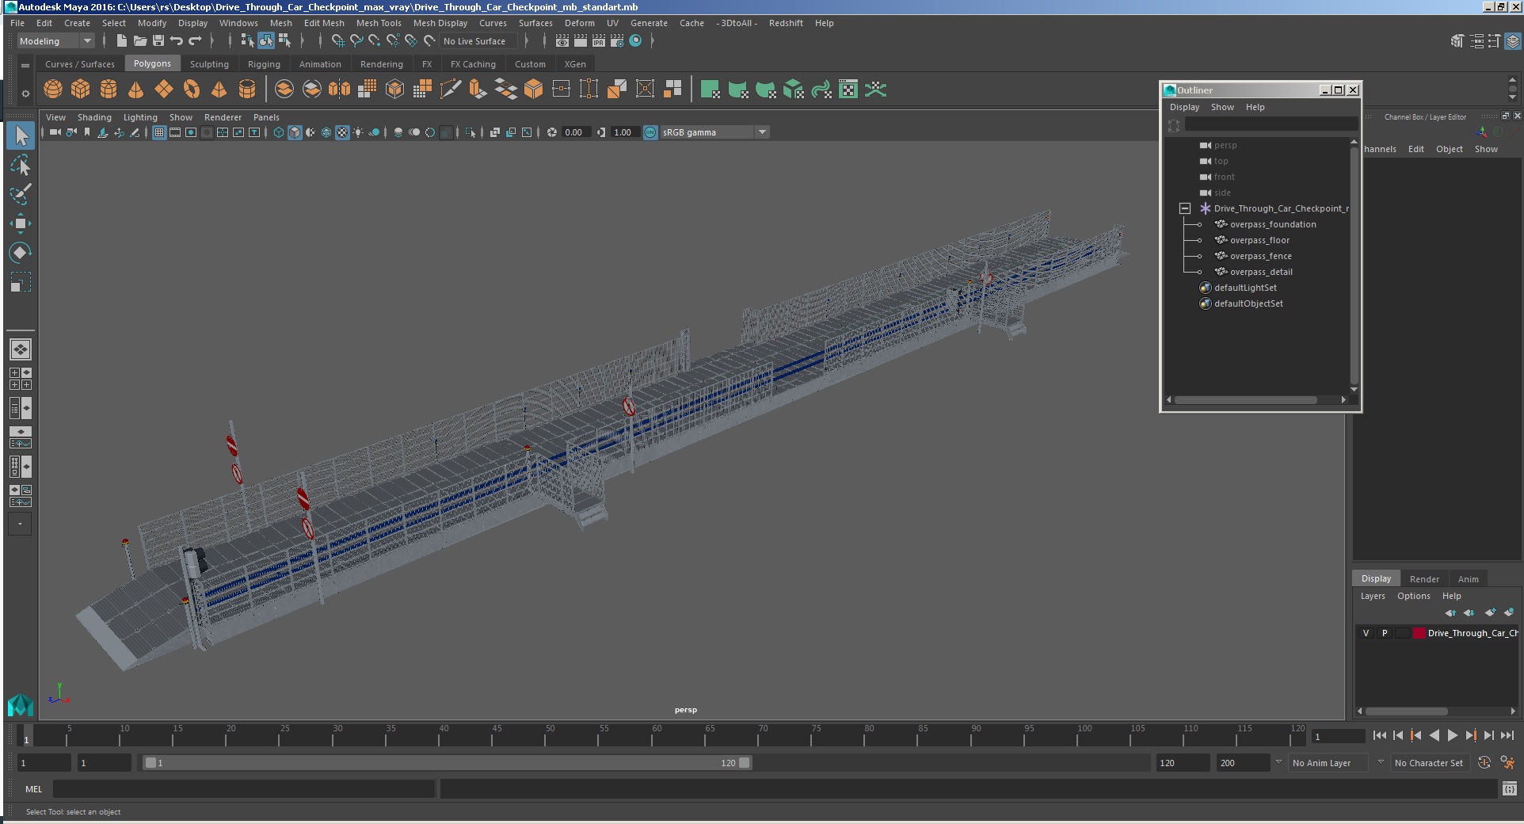Viewport: 1524px width, 824px height.
Task: Click No Live Surface field
Action: 479,41
